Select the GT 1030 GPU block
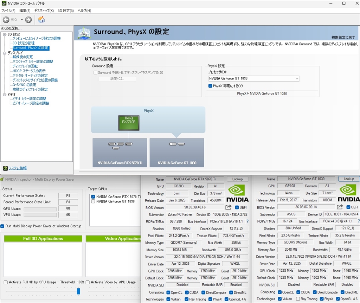This screenshot has height=303, width=360. tap(177, 153)
